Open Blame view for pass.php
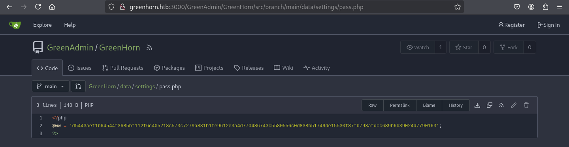Image resolution: width=569 pixels, height=147 pixels. coord(429,105)
